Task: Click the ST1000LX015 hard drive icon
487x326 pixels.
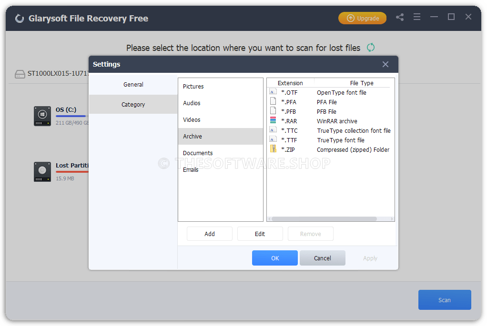Action: tap(20, 74)
